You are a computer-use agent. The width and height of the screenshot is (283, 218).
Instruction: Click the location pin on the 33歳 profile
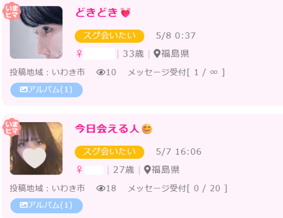(x=157, y=53)
